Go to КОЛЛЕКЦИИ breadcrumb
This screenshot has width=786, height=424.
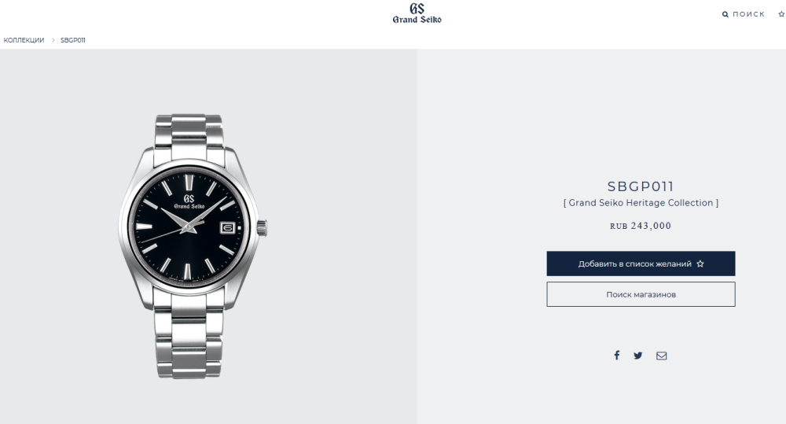(24, 40)
